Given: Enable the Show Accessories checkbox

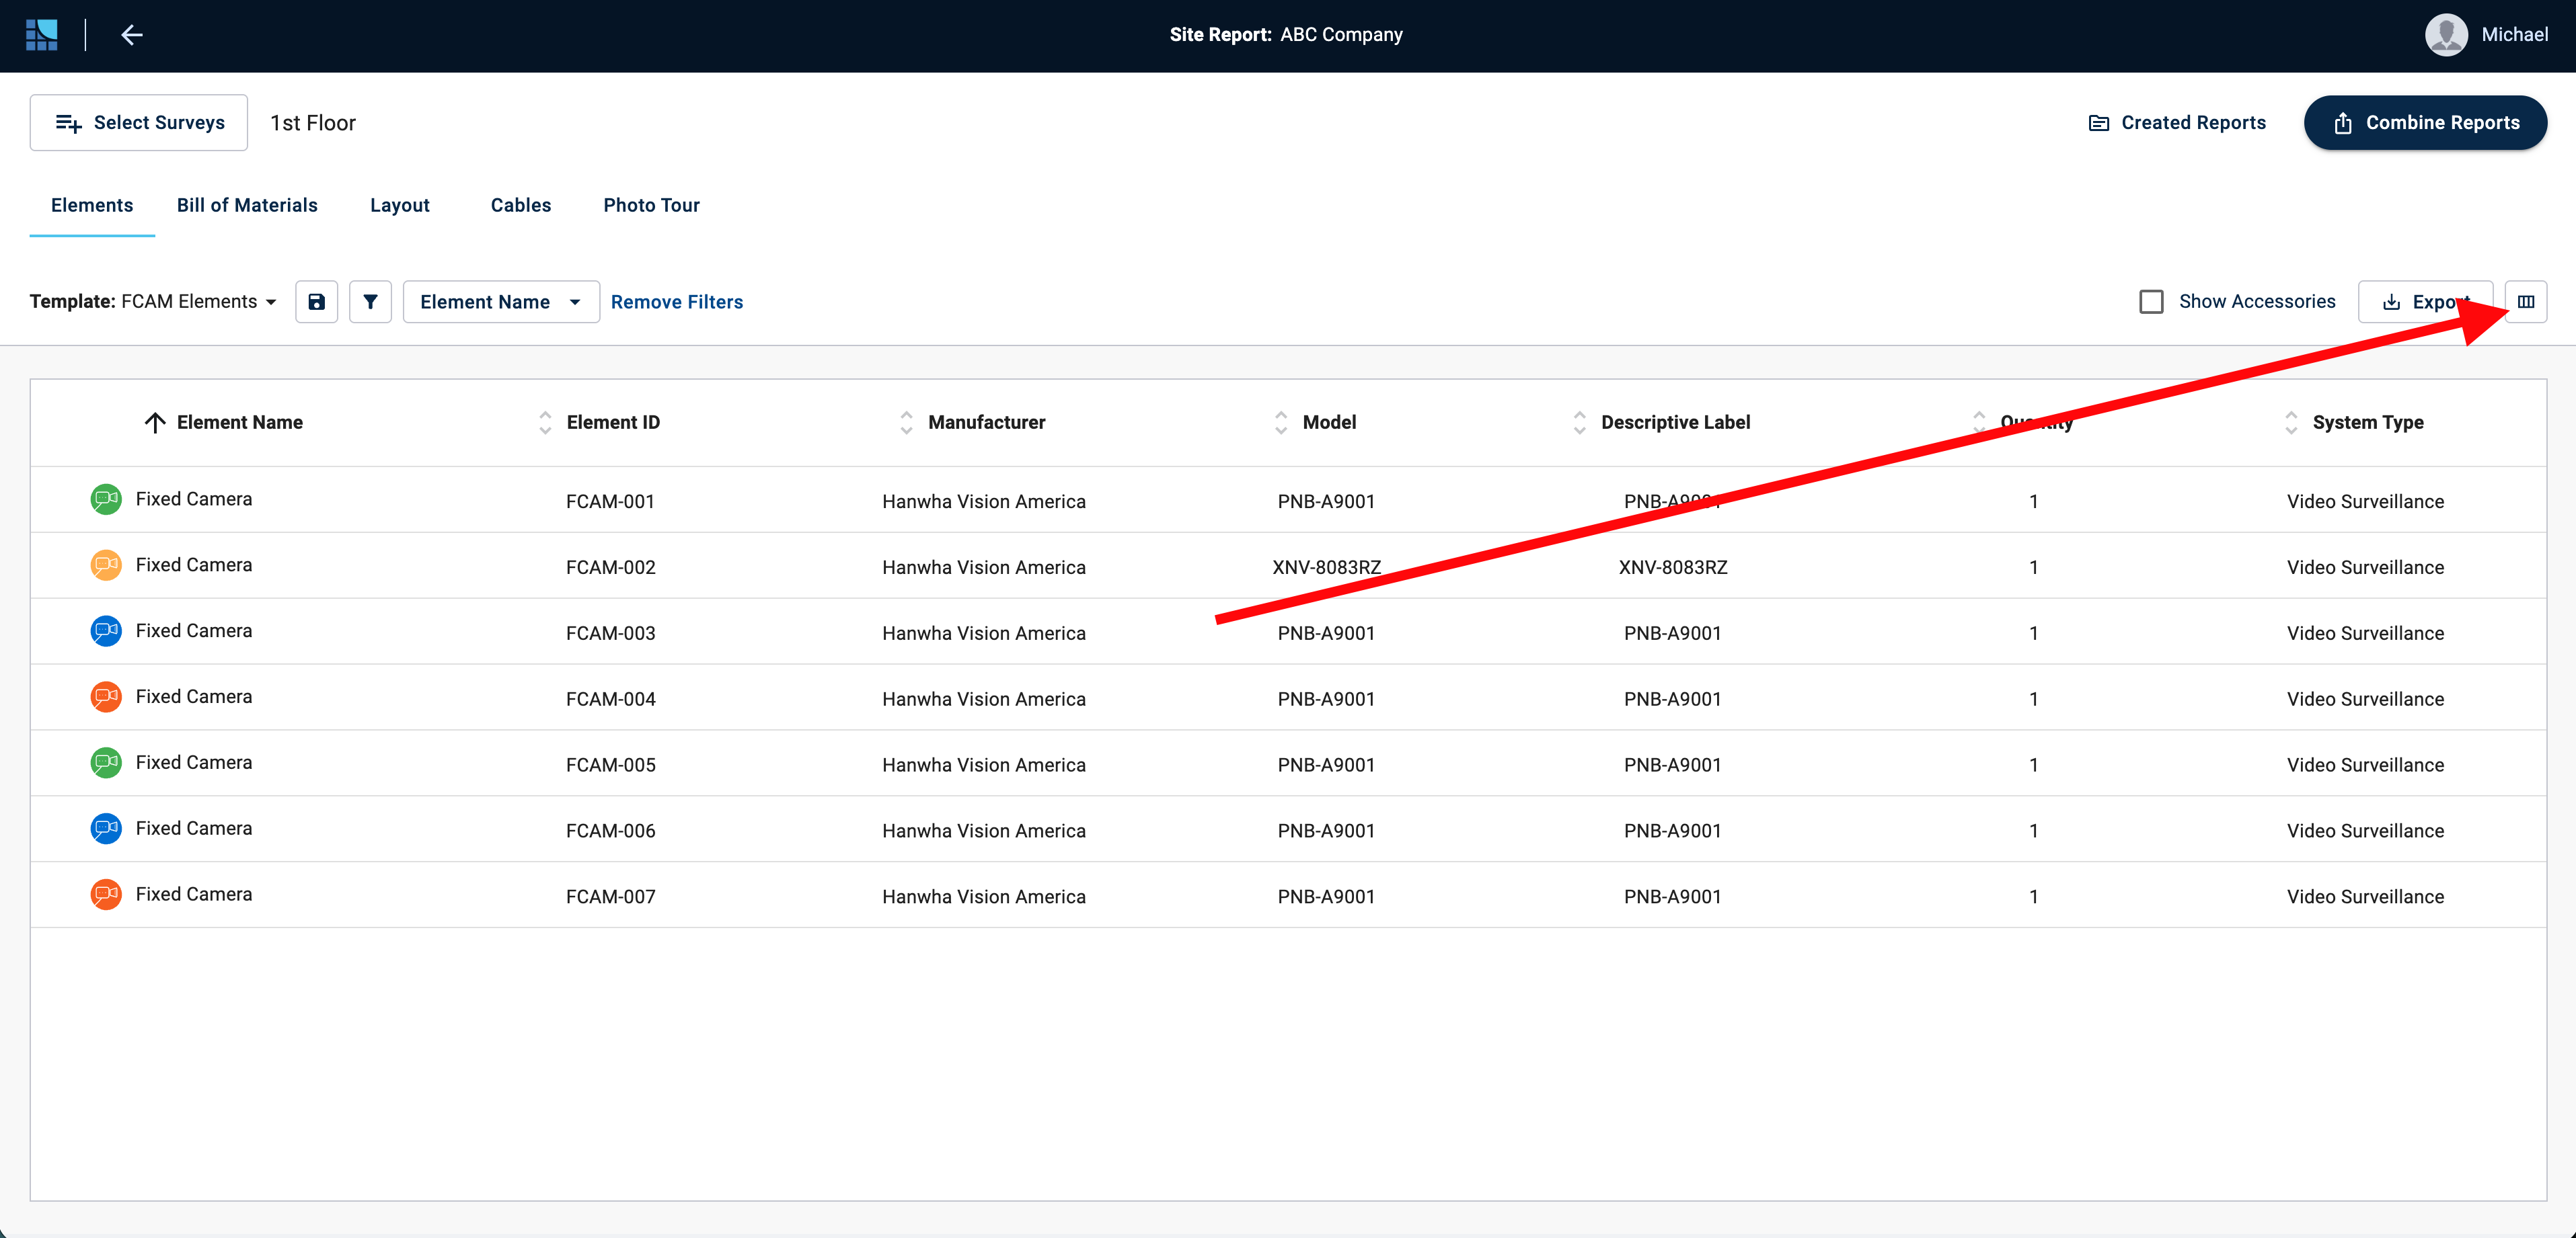Looking at the screenshot, I should [2151, 302].
